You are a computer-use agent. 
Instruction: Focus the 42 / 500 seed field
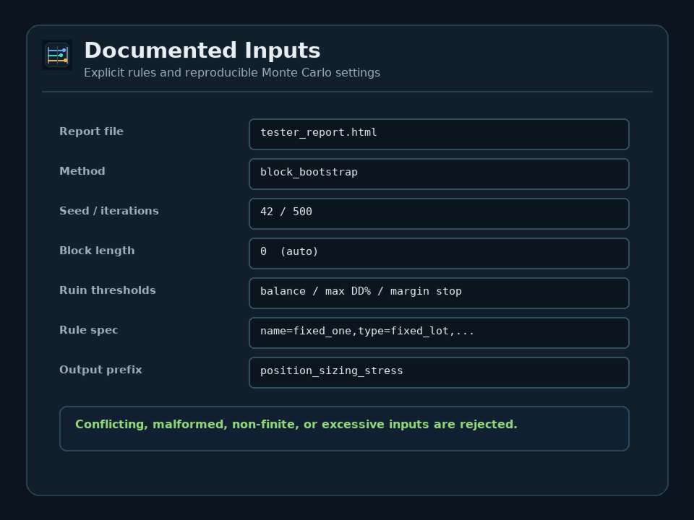pos(439,214)
